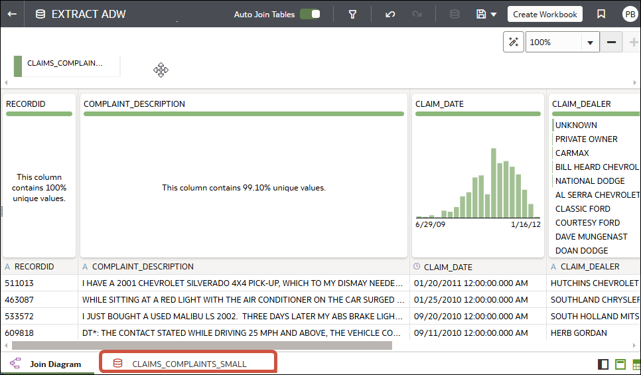Toggle the quality tiles view icon
This screenshot has height=375, width=641.
(620, 364)
